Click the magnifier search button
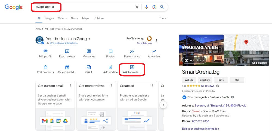This screenshot has width=272, height=133. click(162, 7)
